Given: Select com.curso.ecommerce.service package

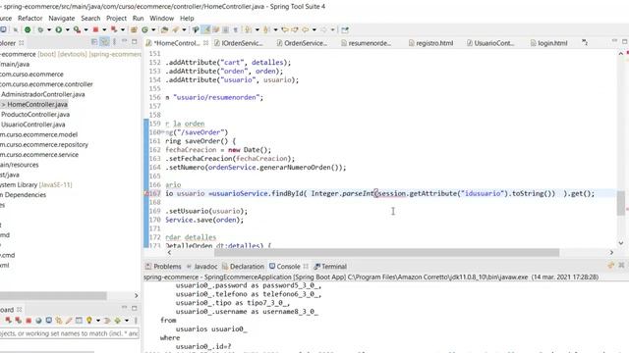Looking at the screenshot, I should [x=39, y=155].
